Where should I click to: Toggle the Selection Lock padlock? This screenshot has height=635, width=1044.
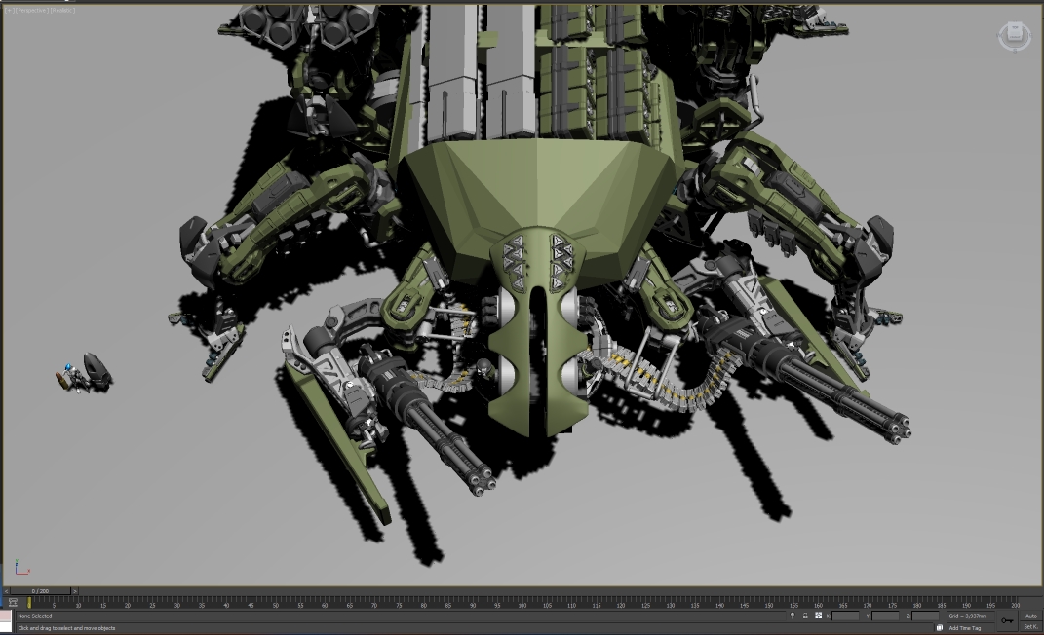[x=805, y=616]
